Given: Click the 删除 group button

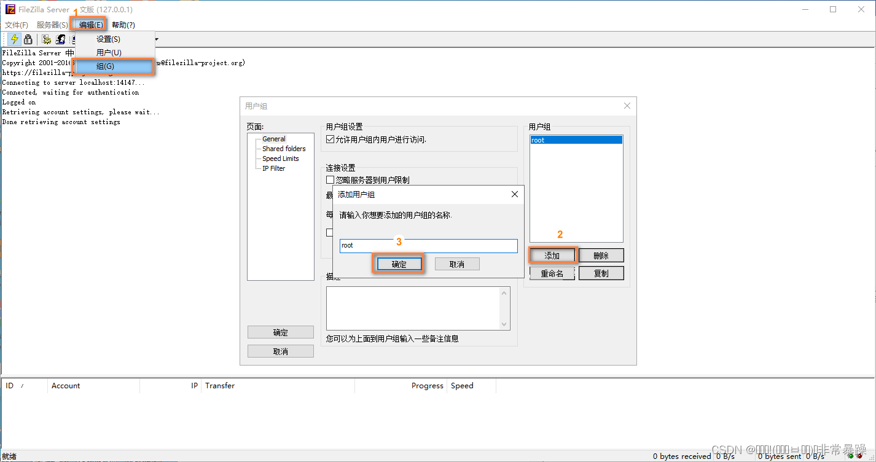Looking at the screenshot, I should pos(601,256).
